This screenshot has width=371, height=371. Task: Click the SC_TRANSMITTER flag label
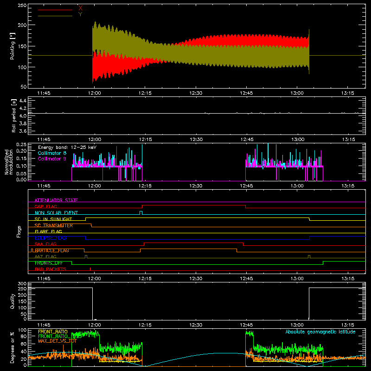click(54, 225)
